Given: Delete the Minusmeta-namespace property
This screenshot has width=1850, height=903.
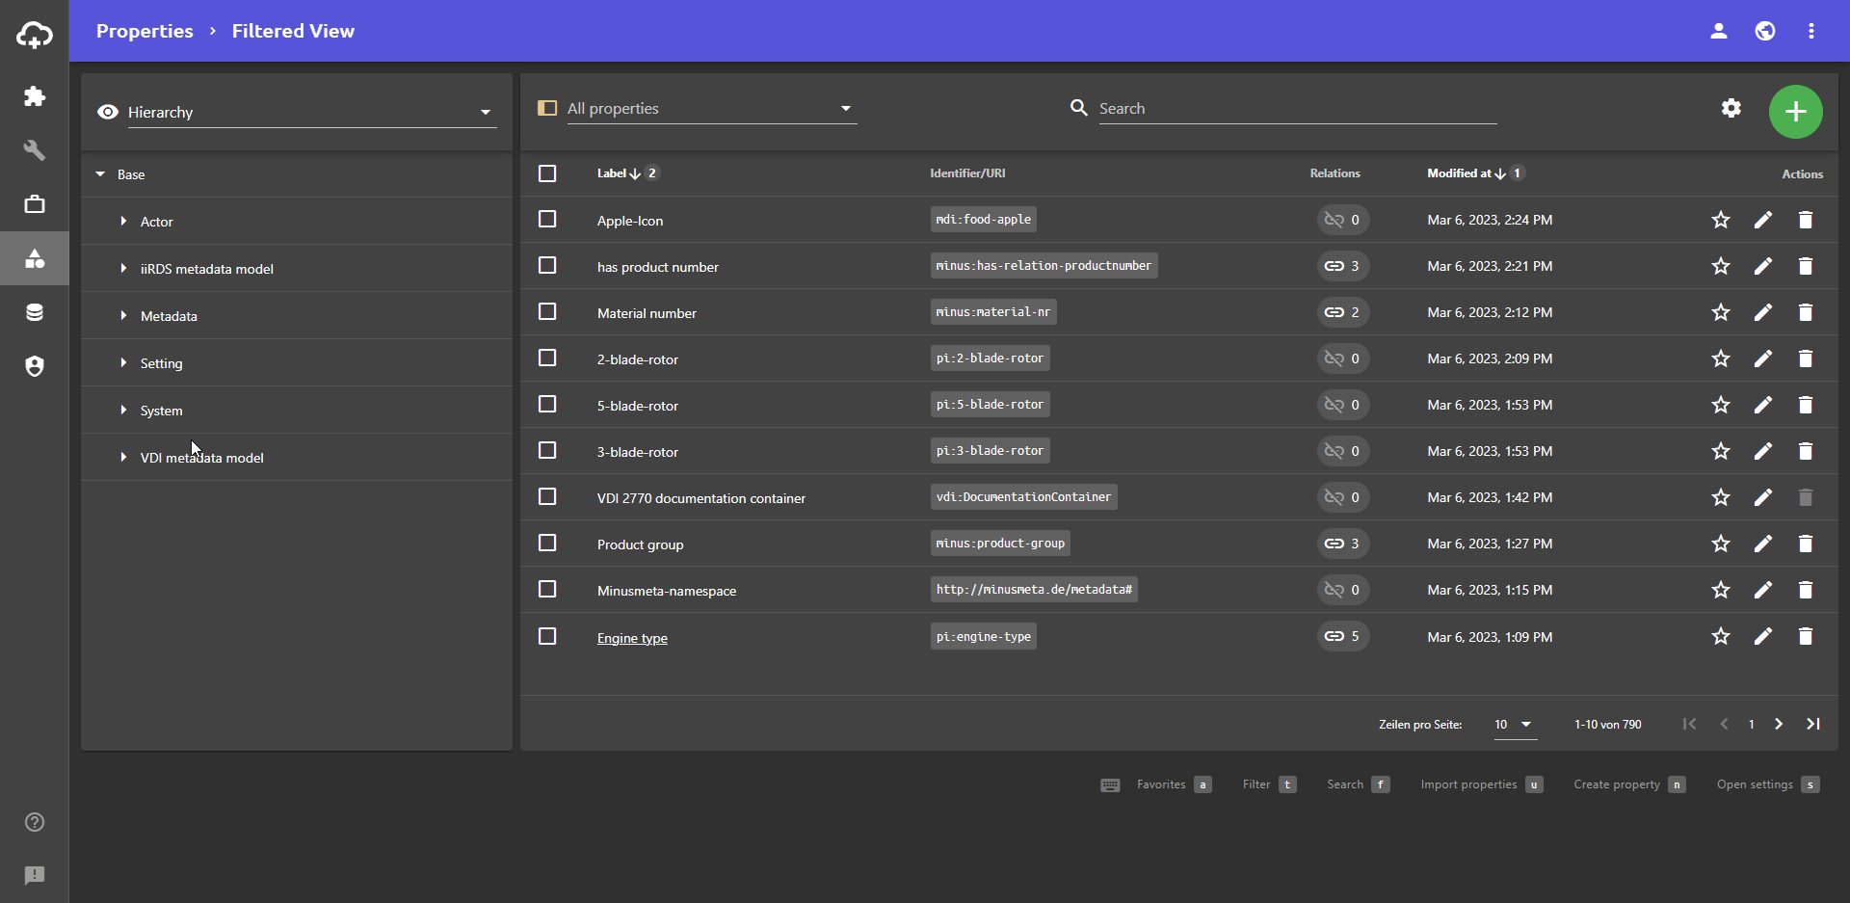Looking at the screenshot, I should pyautogui.click(x=1806, y=590).
